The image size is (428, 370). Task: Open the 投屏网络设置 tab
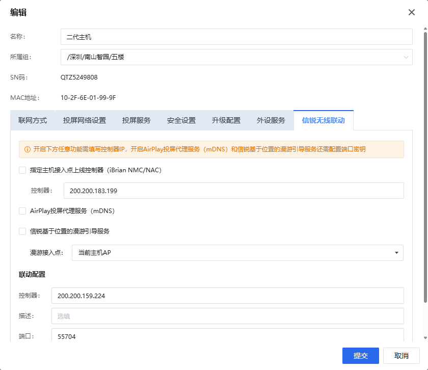coord(85,120)
